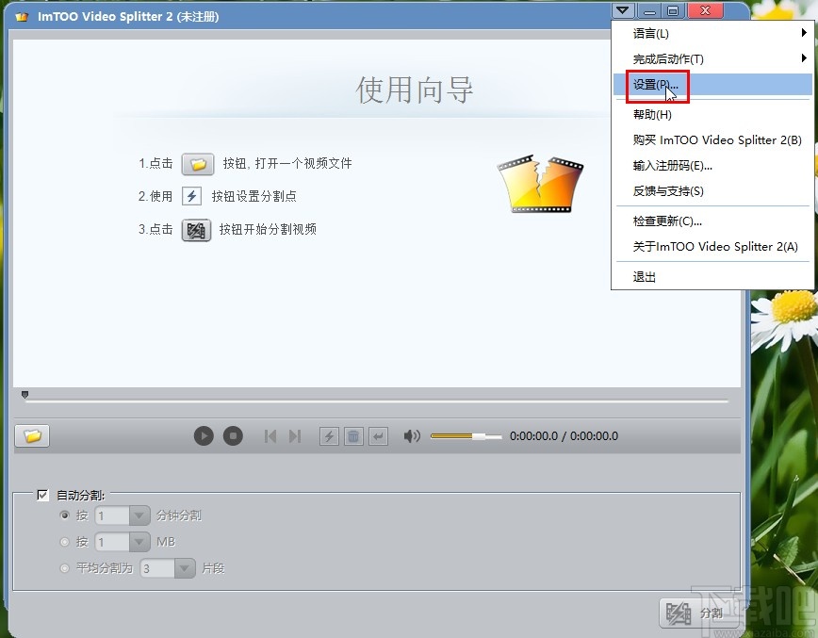Click the timeline playhead marker

point(25,394)
